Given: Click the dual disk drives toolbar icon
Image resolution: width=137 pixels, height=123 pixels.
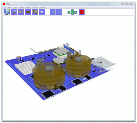Looking at the screenshot, I should (x=35, y=12).
